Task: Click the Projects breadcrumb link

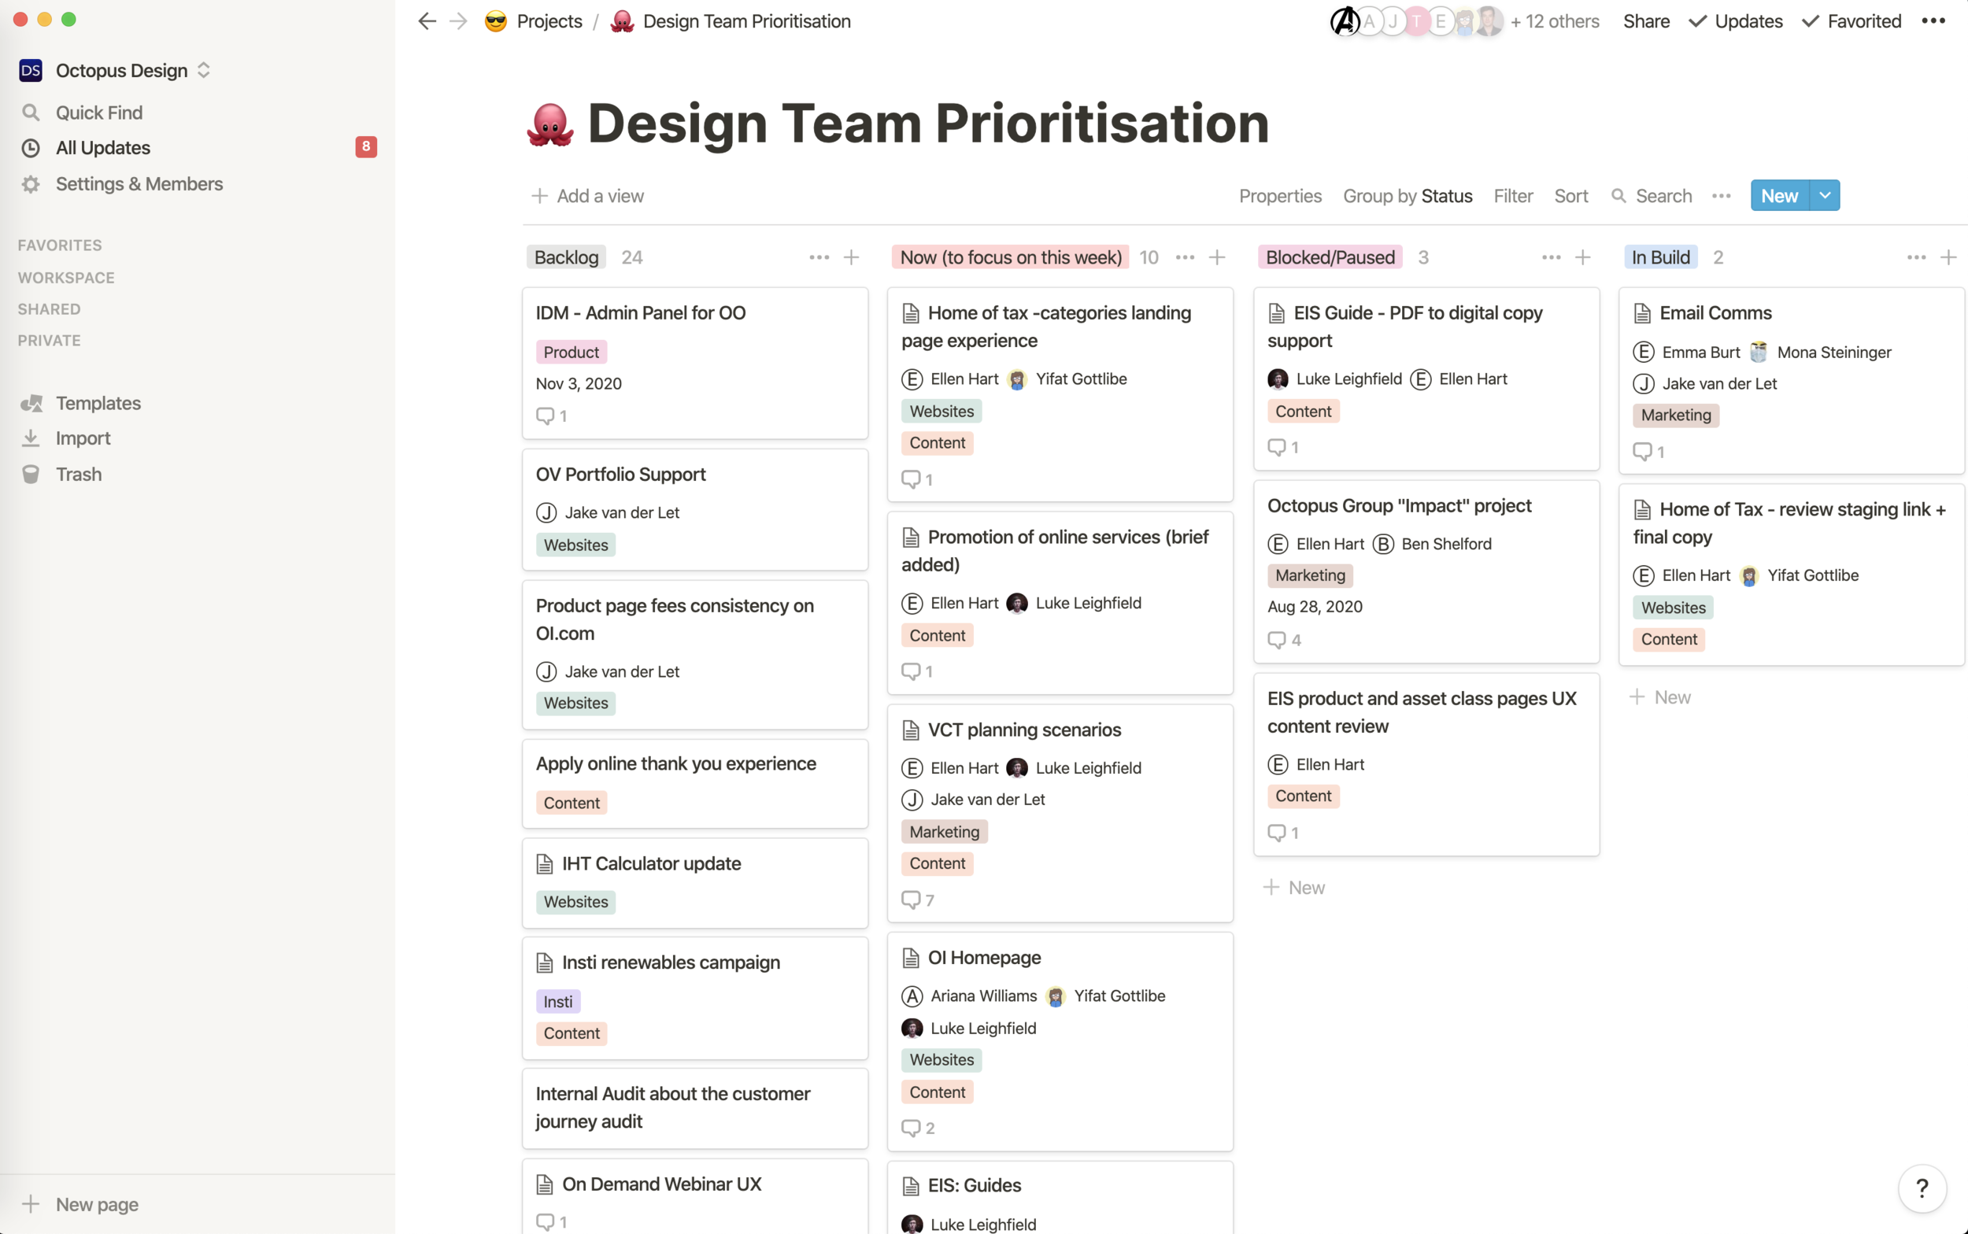Action: 549,21
